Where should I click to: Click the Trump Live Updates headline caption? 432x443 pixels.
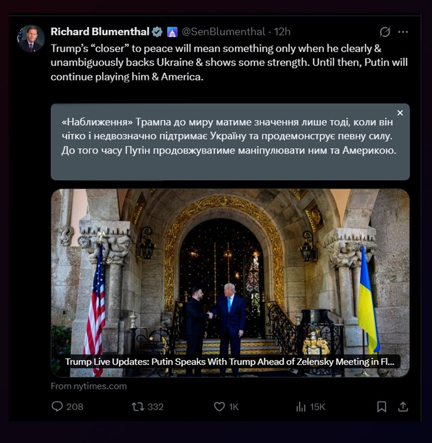(229, 361)
